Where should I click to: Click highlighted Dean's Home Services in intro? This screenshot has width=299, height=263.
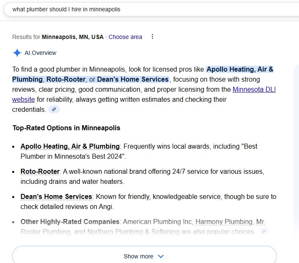133,79
